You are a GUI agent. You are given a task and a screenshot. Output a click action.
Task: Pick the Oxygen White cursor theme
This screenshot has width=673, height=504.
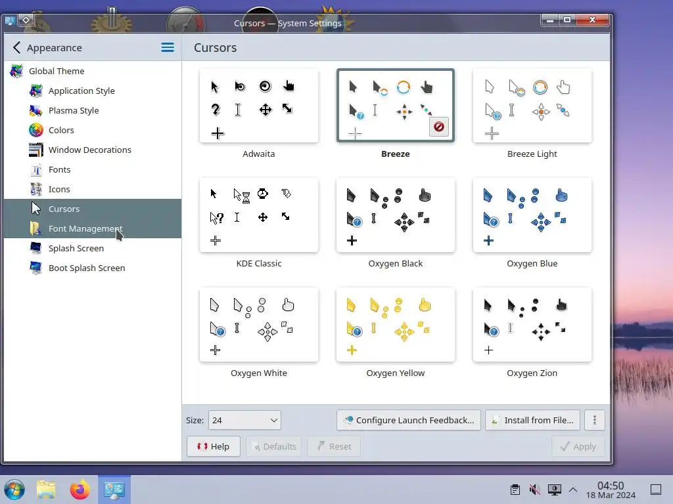click(259, 325)
